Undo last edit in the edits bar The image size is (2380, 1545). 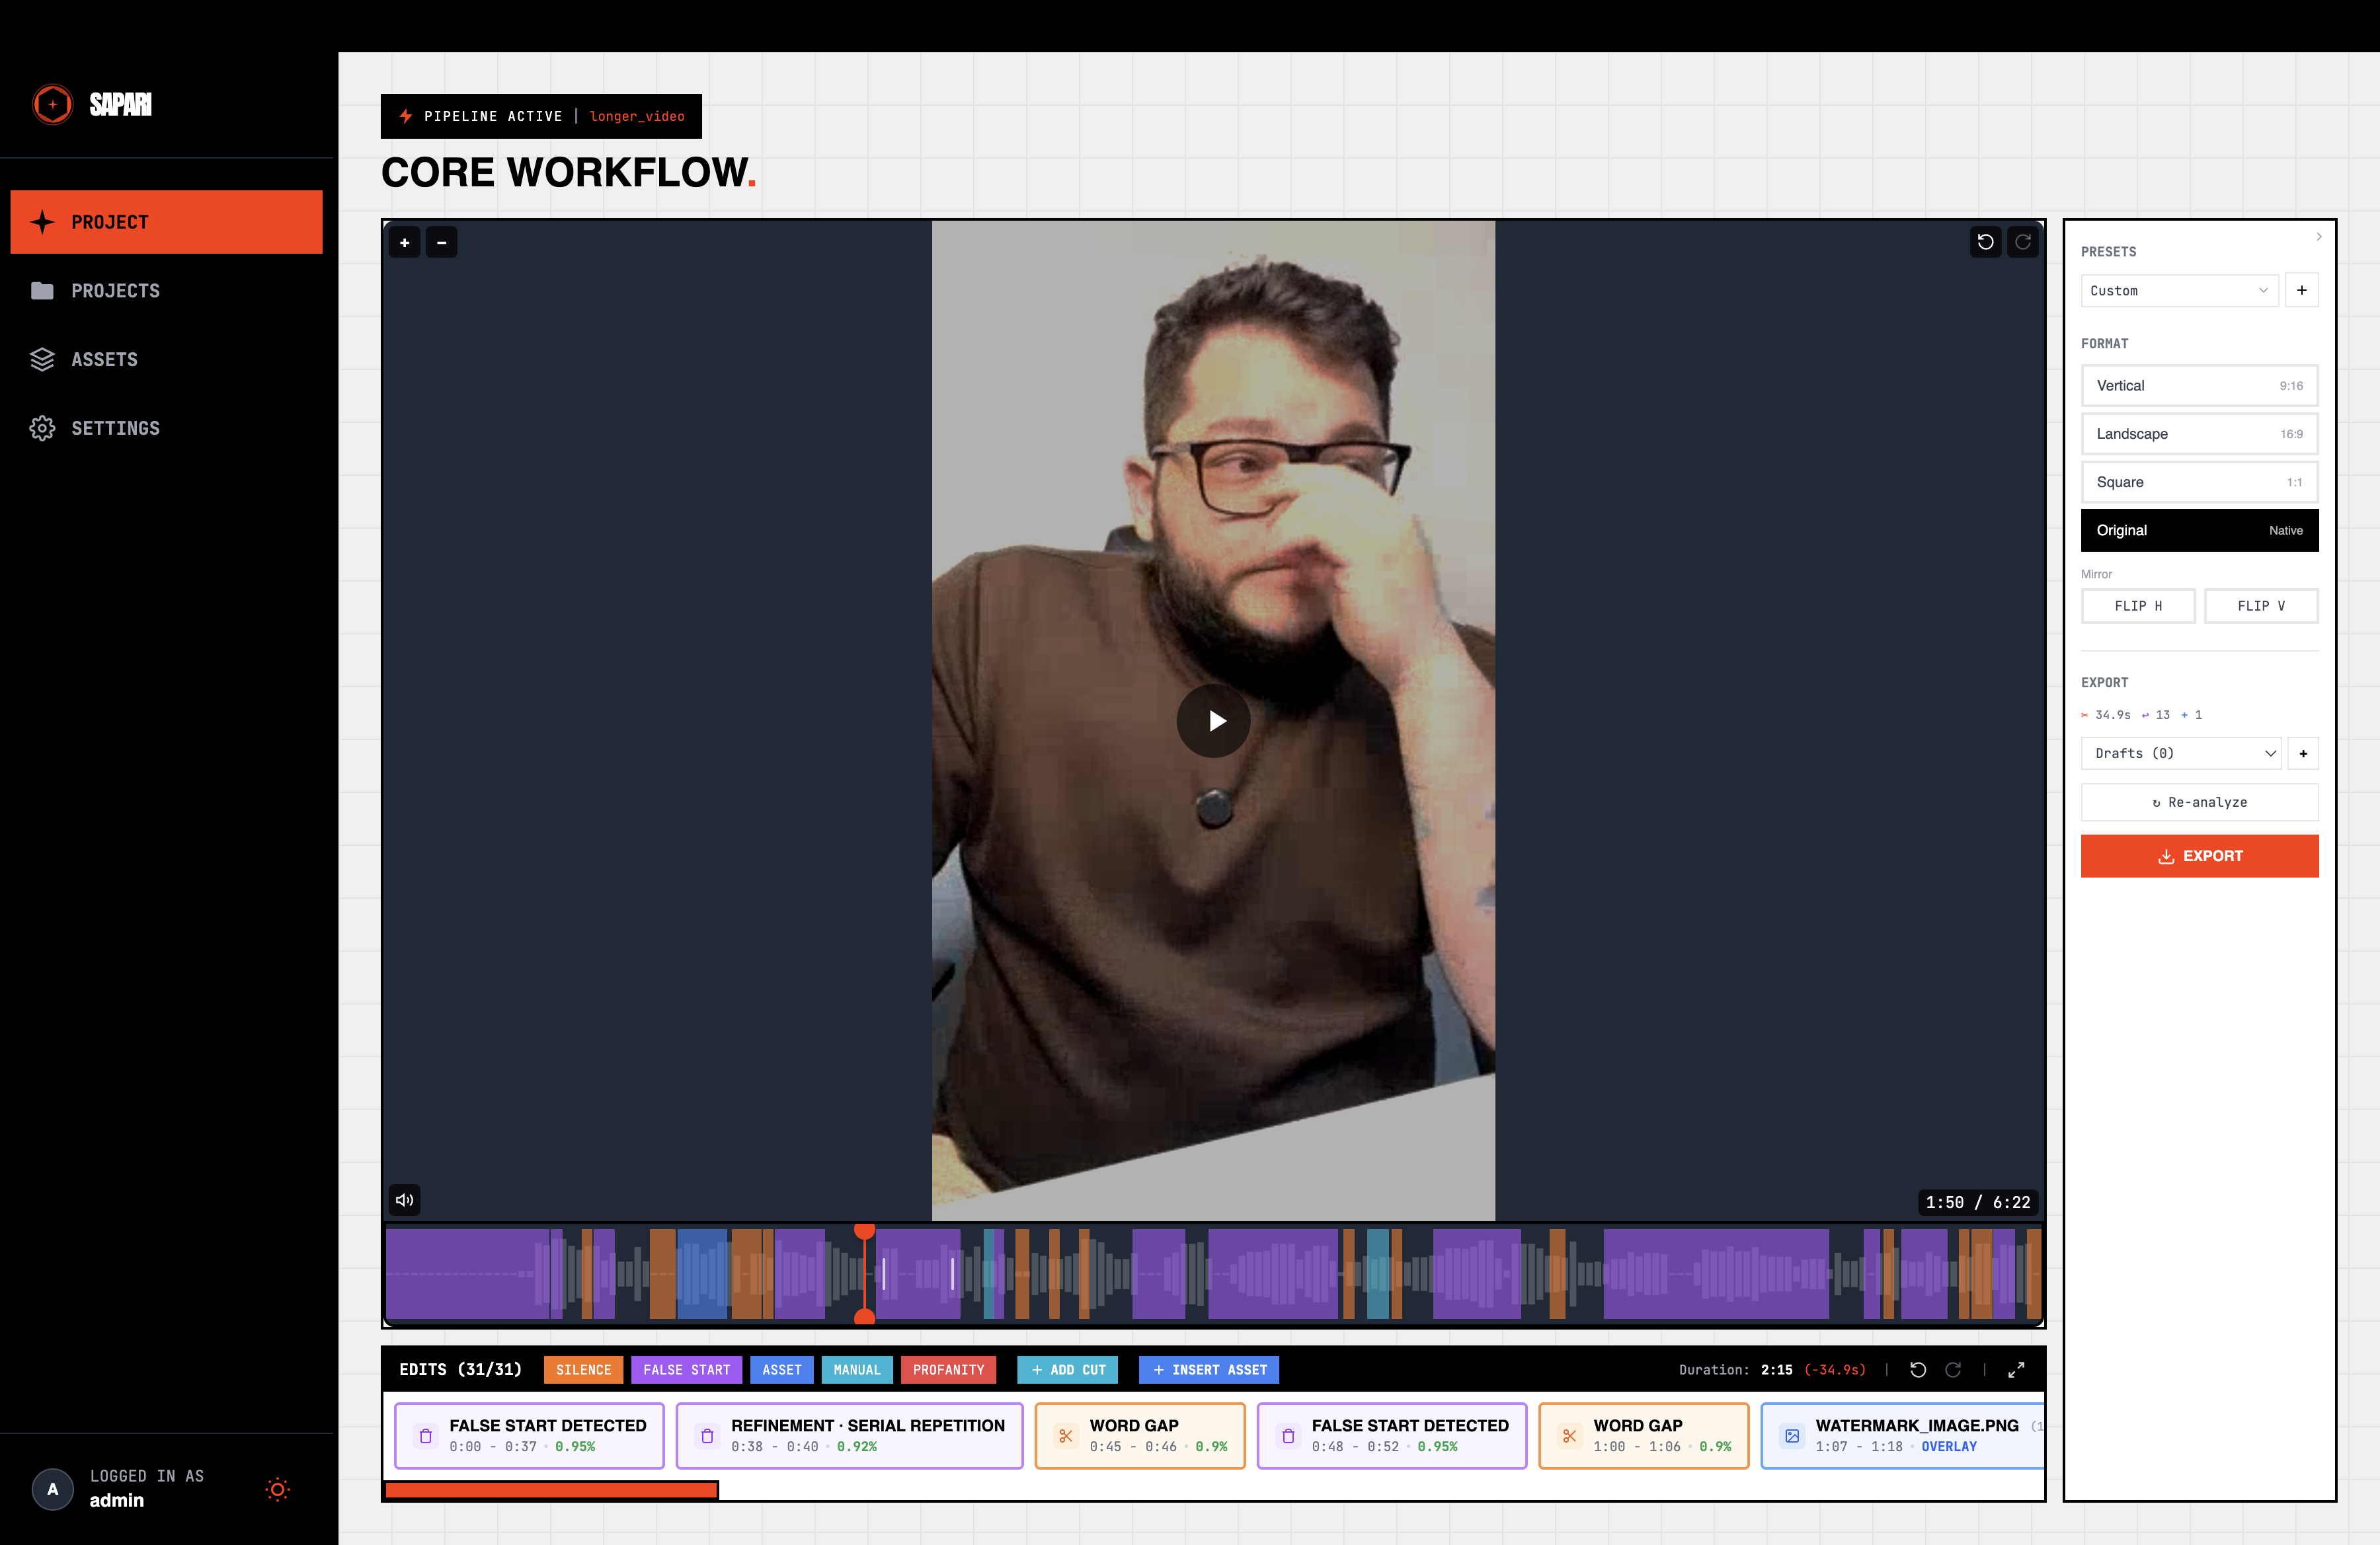[1919, 1370]
